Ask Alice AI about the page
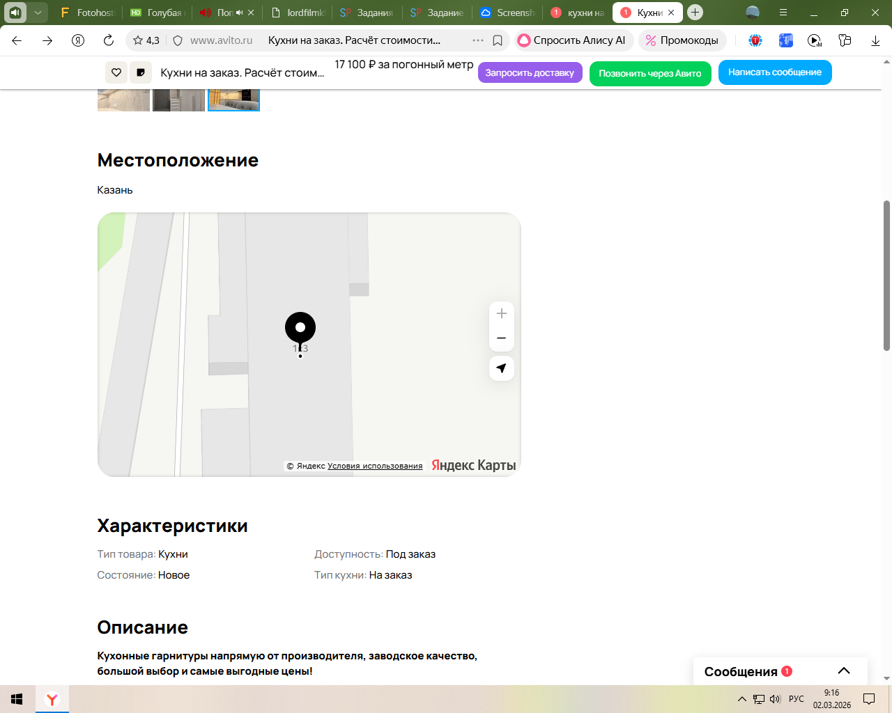Viewport: 892px width, 713px height. [x=574, y=40]
